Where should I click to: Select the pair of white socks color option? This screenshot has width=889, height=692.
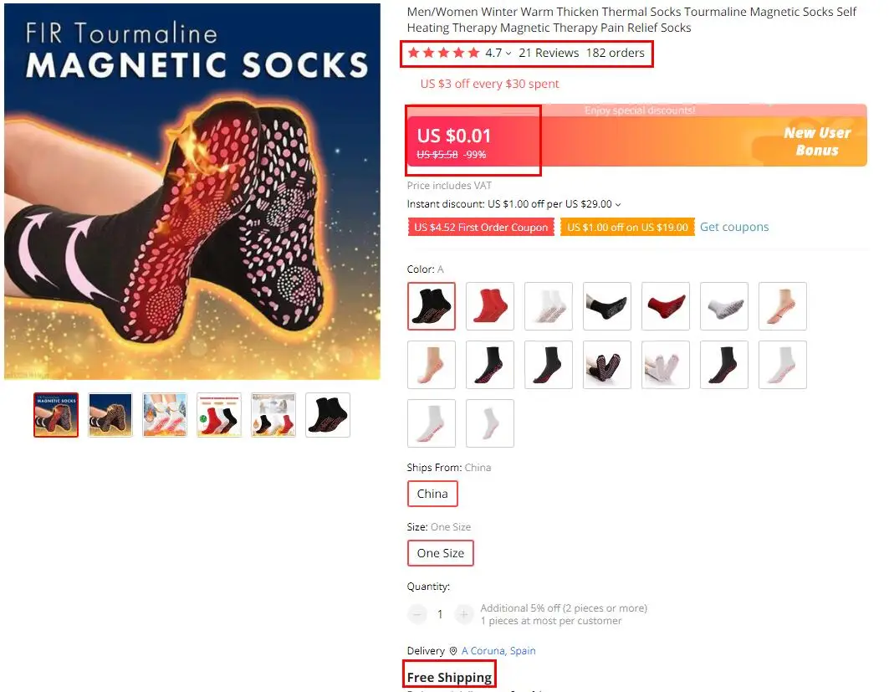(549, 306)
